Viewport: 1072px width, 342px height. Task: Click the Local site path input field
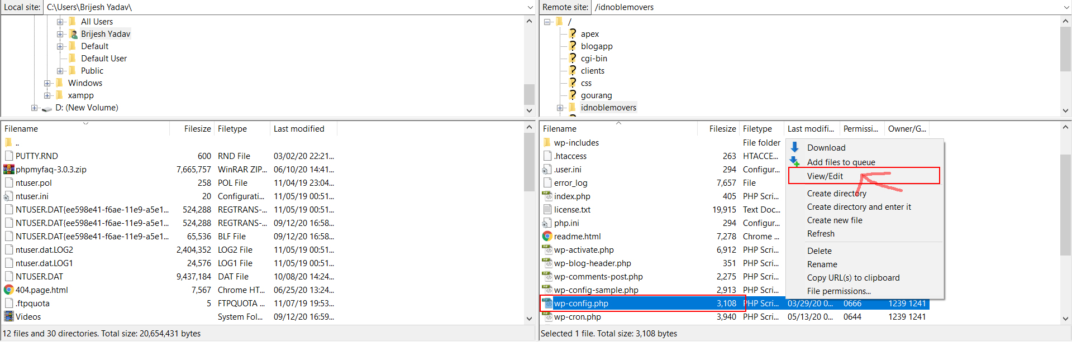[x=284, y=7]
